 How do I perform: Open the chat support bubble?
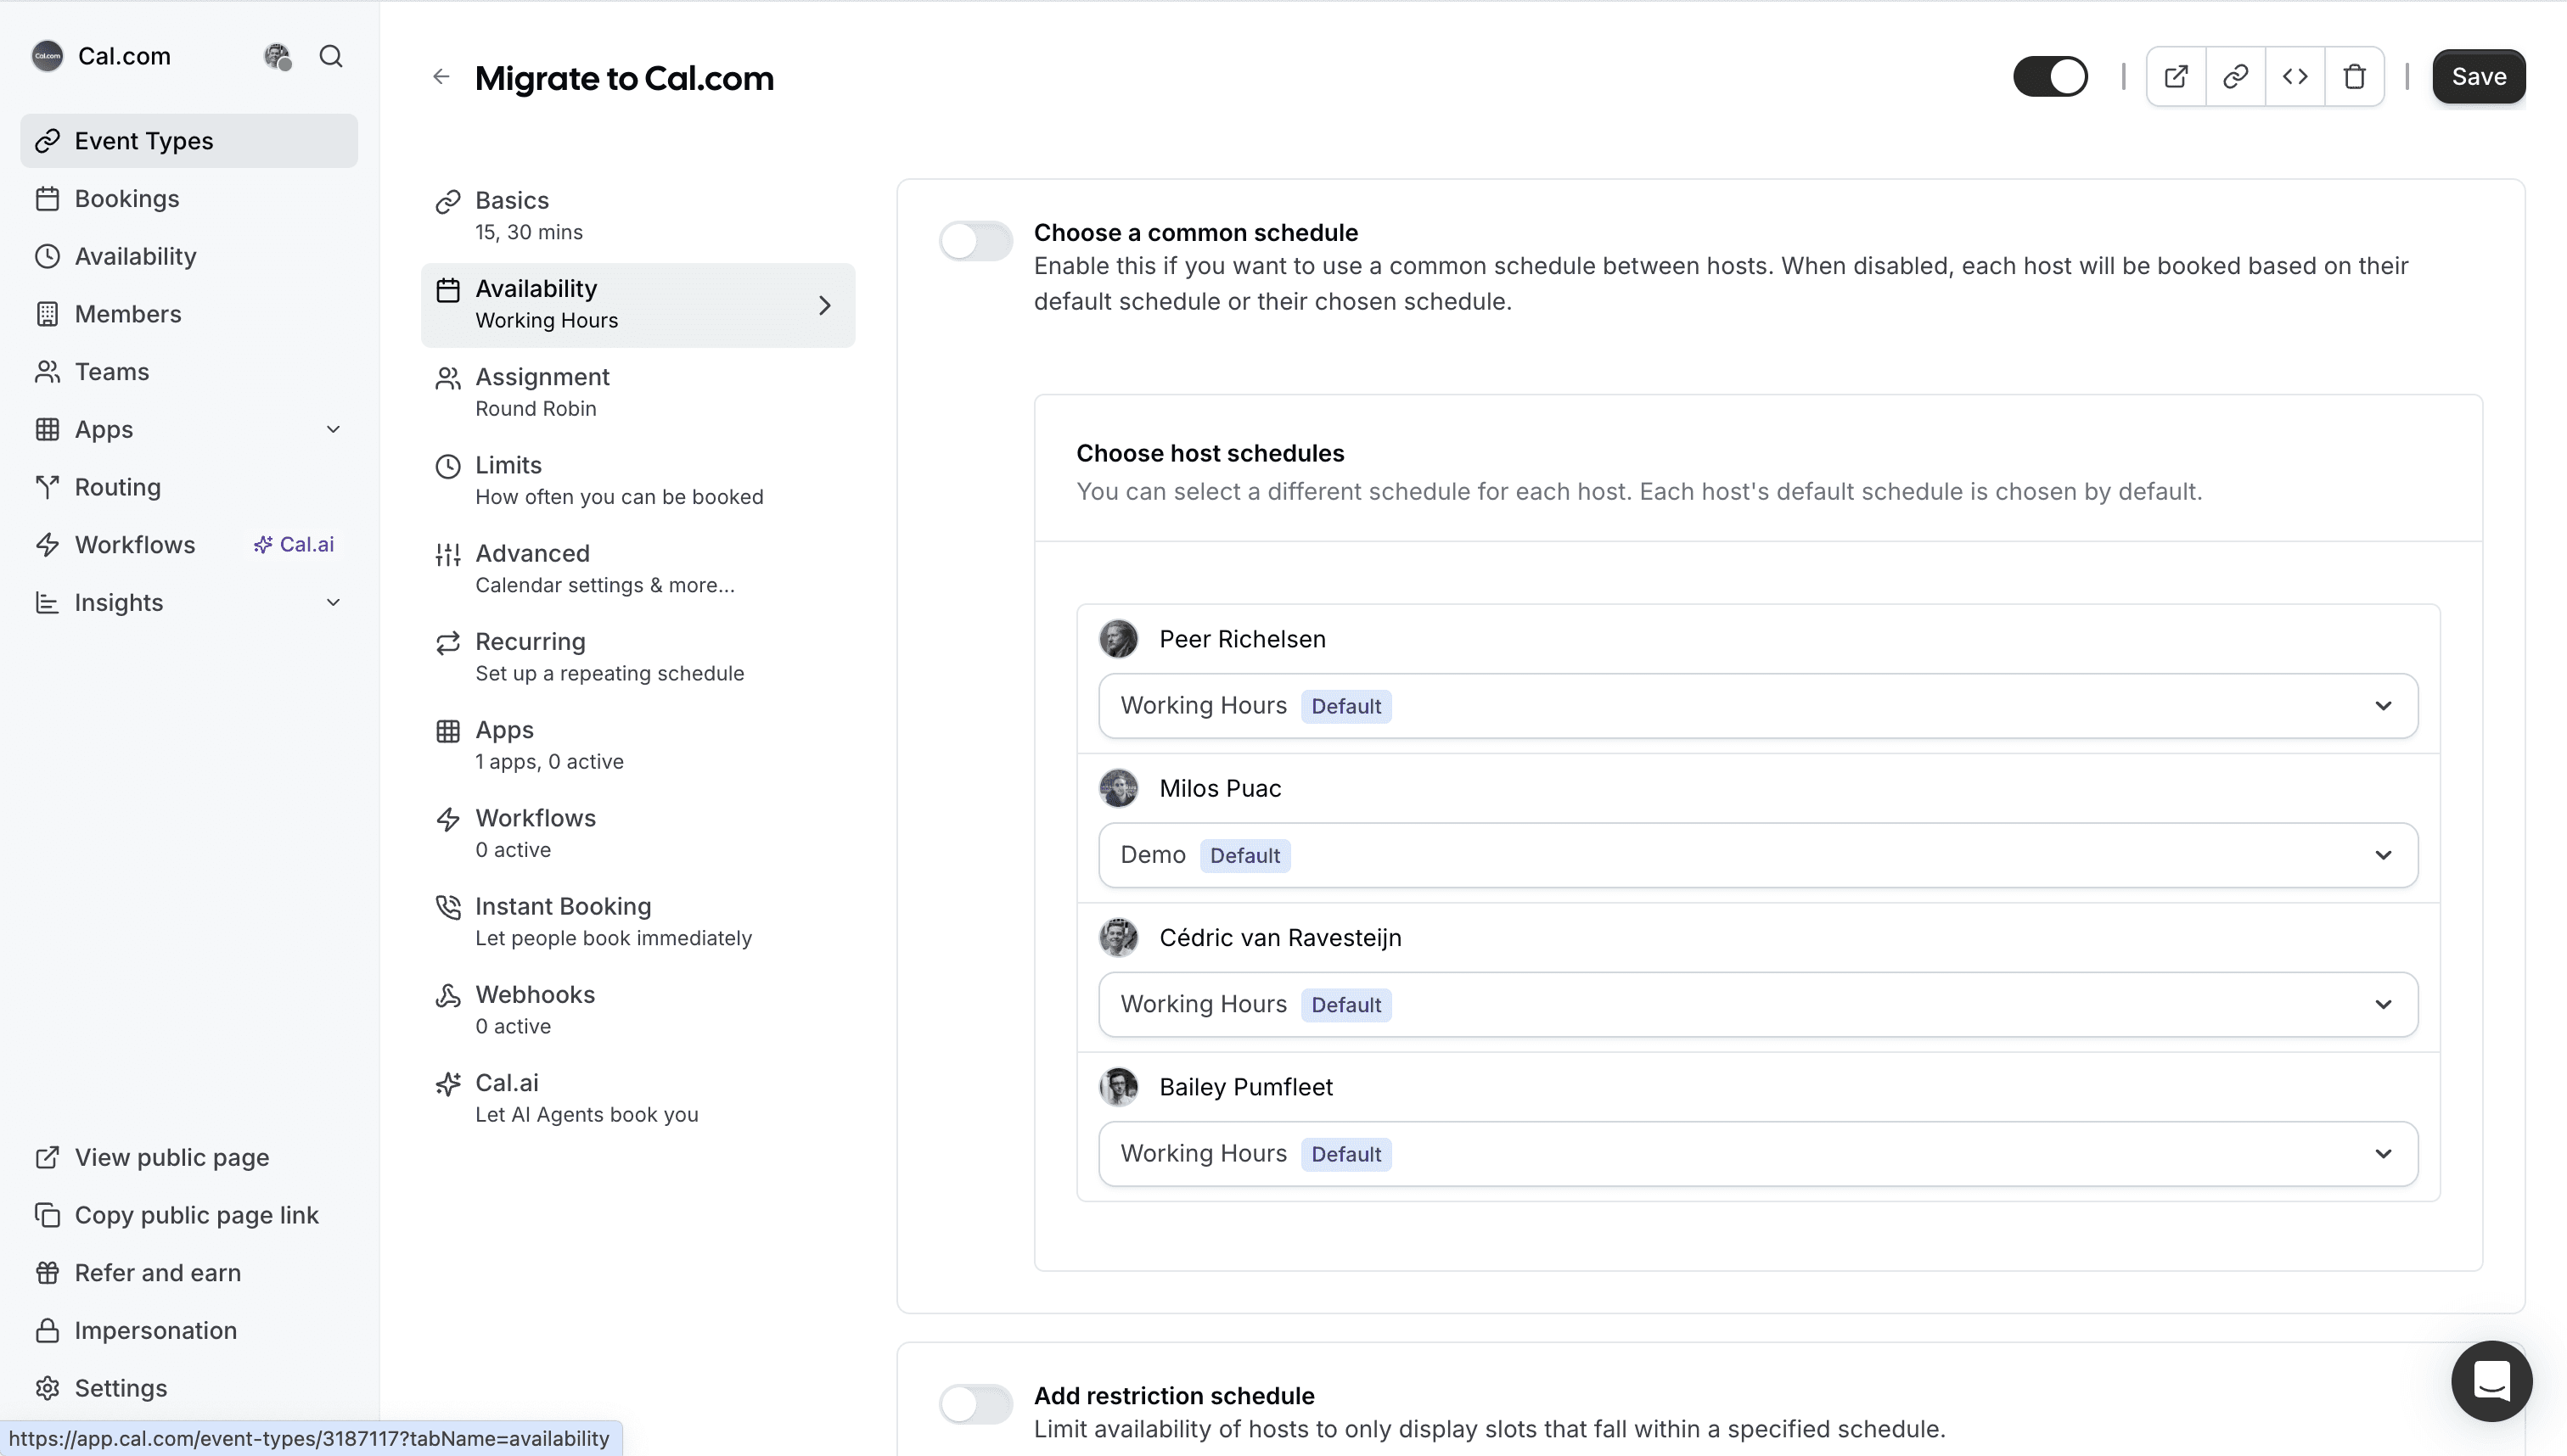[x=2491, y=1380]
